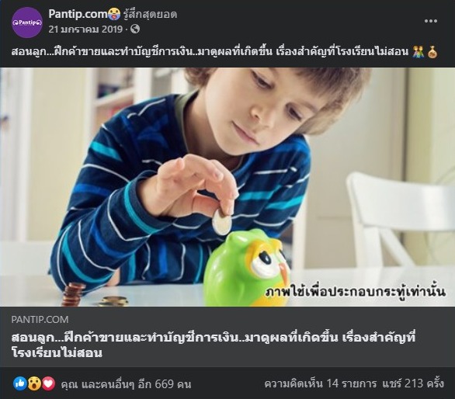Click the two people emoji in caption
This screenshot has height=399, width=455.
(x=418, y=52)
